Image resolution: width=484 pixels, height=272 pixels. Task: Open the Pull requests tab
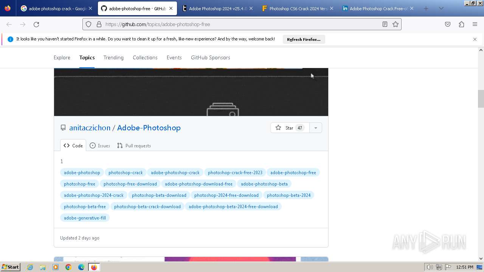click(134, 145)
